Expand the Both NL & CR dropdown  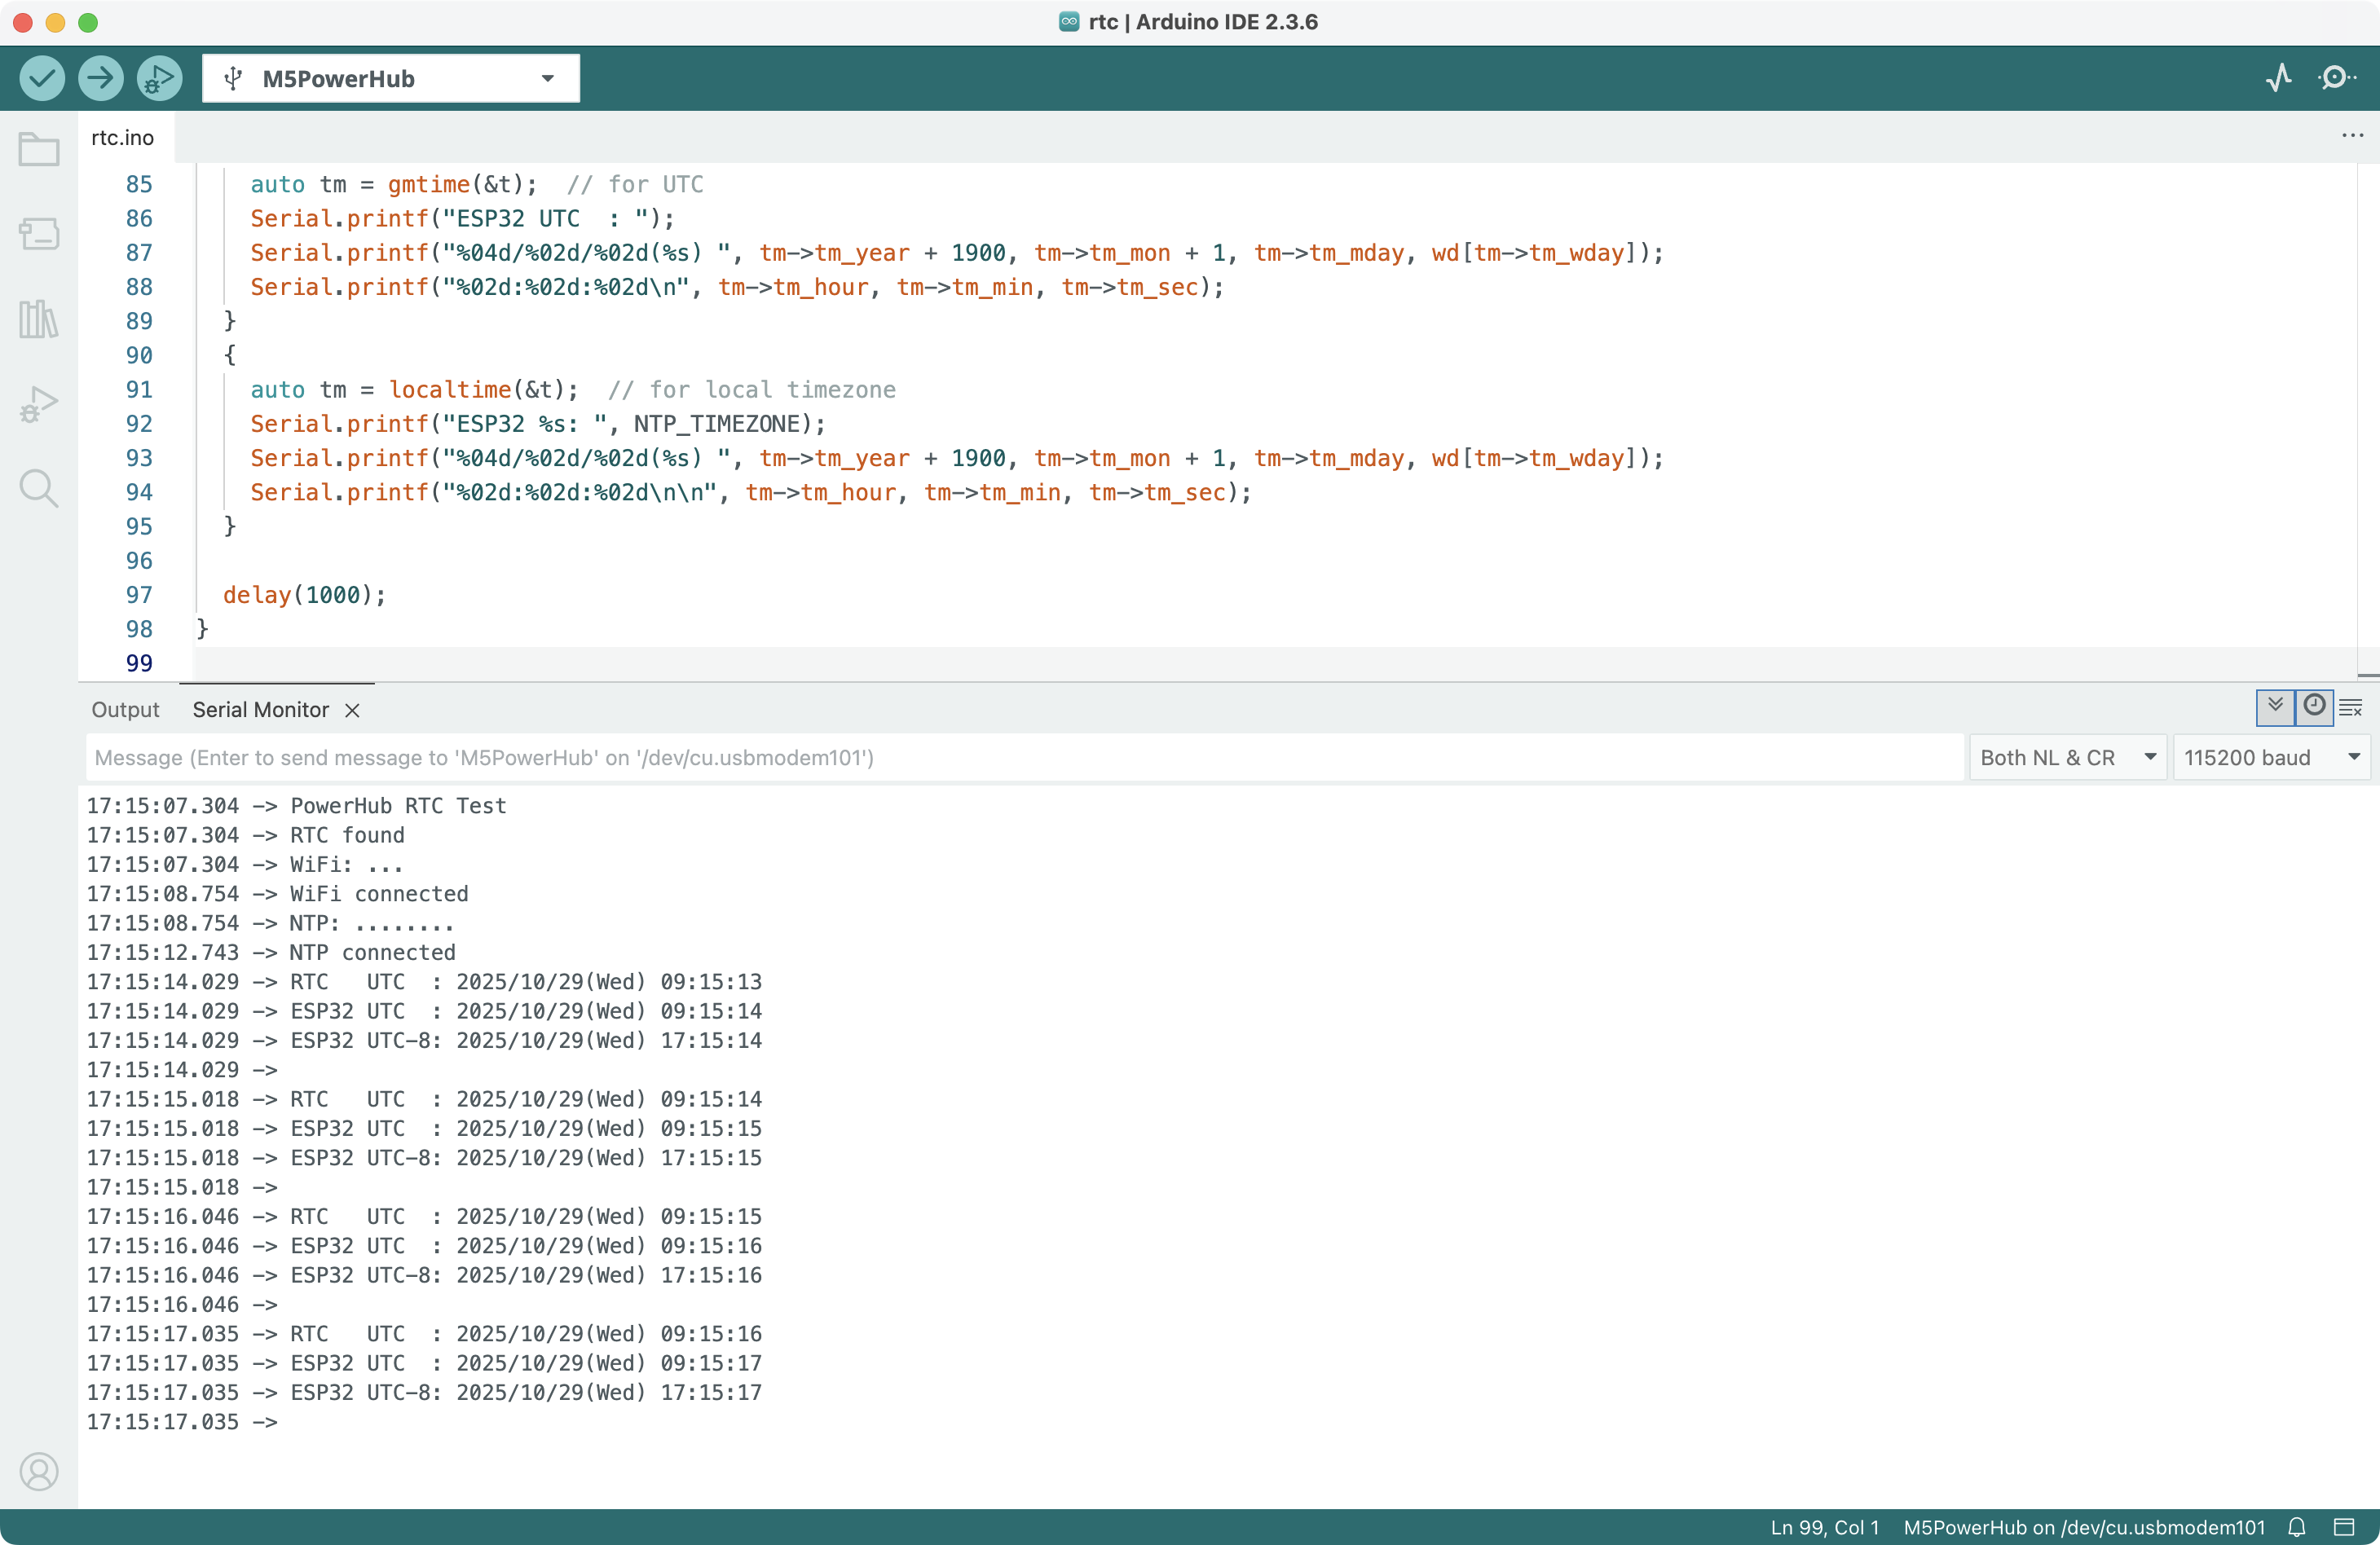[x=2066, y=757]
